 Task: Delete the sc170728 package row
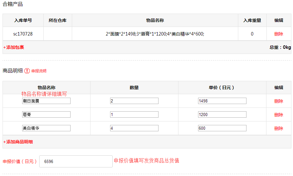click(x=278, y=34)
